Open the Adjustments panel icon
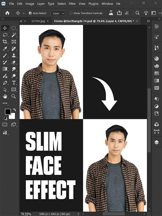 pos(157,106)
